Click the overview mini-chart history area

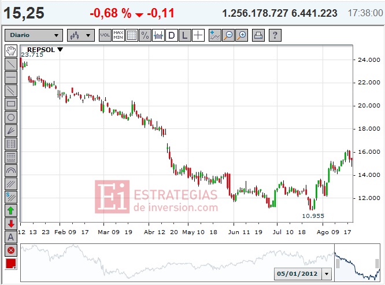click(x=177, y=262)
